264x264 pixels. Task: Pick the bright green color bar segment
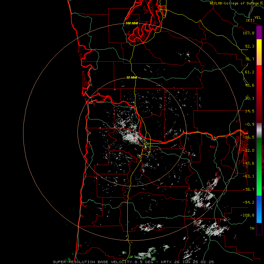(259, 167)
